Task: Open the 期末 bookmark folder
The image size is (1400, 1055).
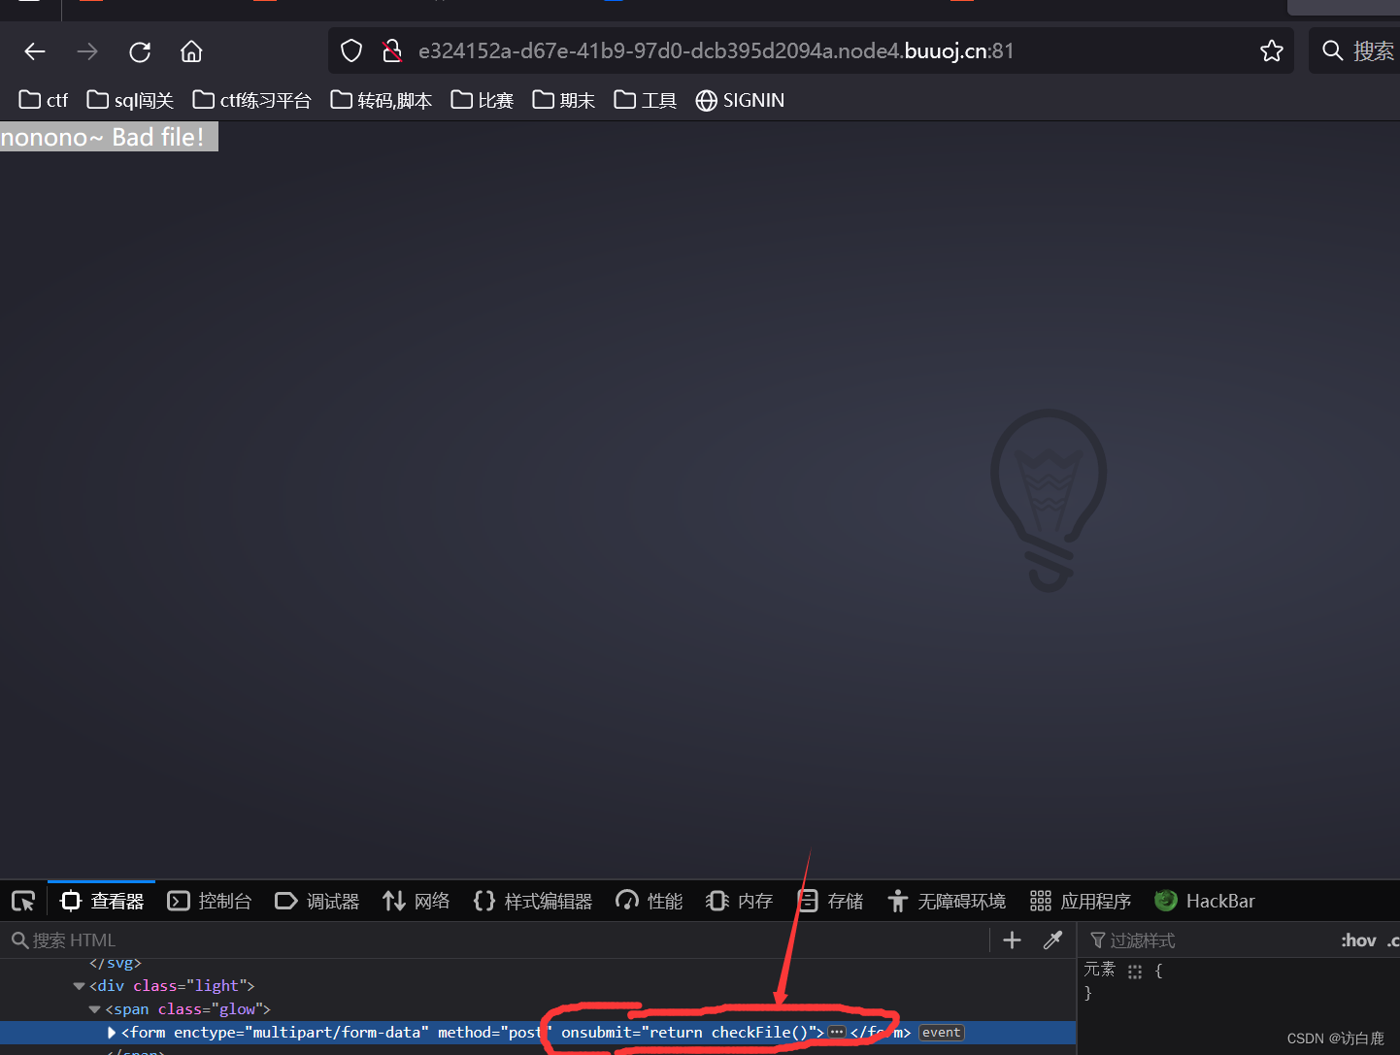Action: (x=564, y=100)
